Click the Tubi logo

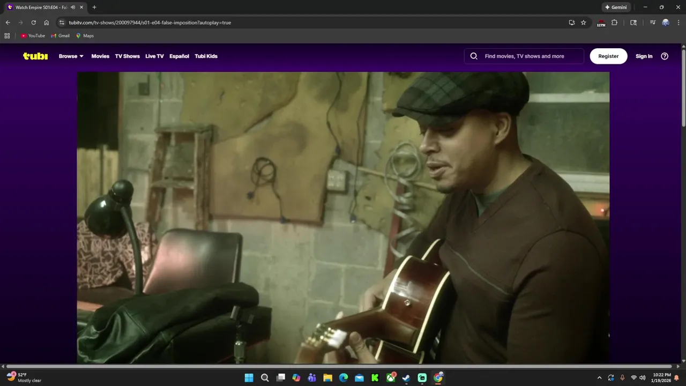click(x=35, y=56)
